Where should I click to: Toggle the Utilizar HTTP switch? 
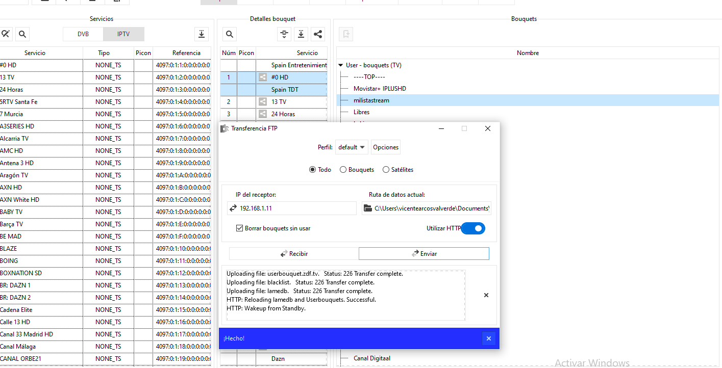click(473, 228)
